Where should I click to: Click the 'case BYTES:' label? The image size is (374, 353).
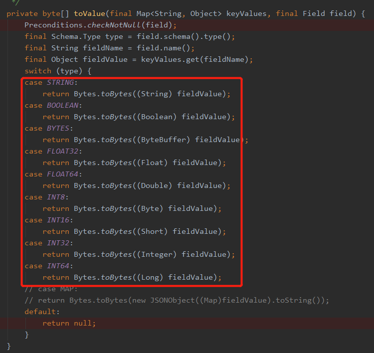click(x=49, y=128)
